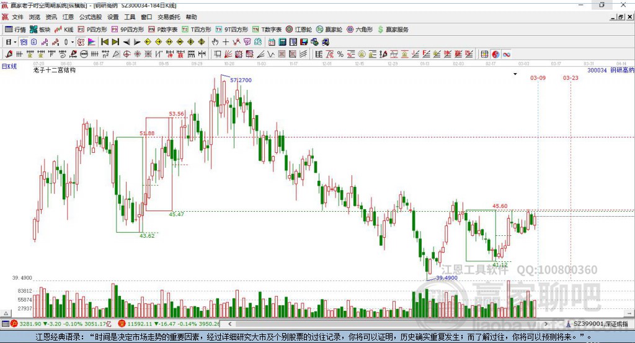The image size is (635, 343).
Task: Select the zigzag wave line tool
Action: [271, 54]
